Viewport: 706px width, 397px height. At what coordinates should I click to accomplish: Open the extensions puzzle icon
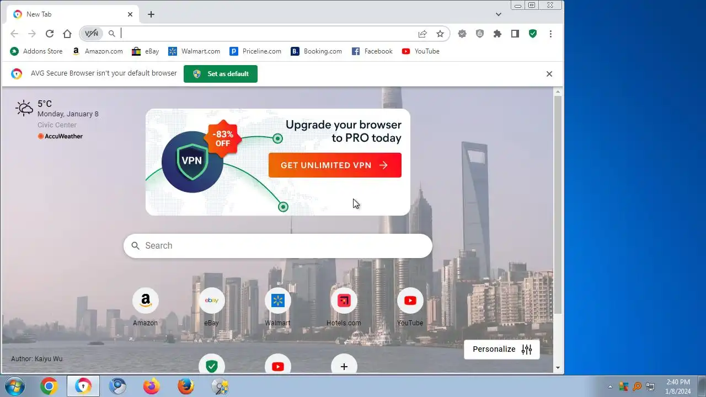point(498,34)
